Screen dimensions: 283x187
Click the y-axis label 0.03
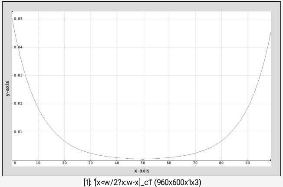(x=18, y=75)
